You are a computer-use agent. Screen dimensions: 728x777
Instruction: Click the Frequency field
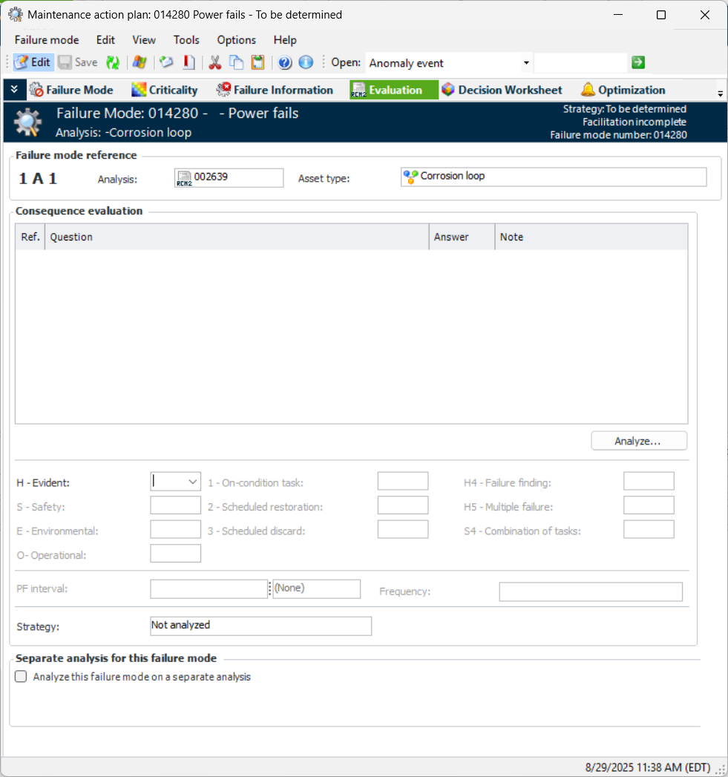coord(591,591)
